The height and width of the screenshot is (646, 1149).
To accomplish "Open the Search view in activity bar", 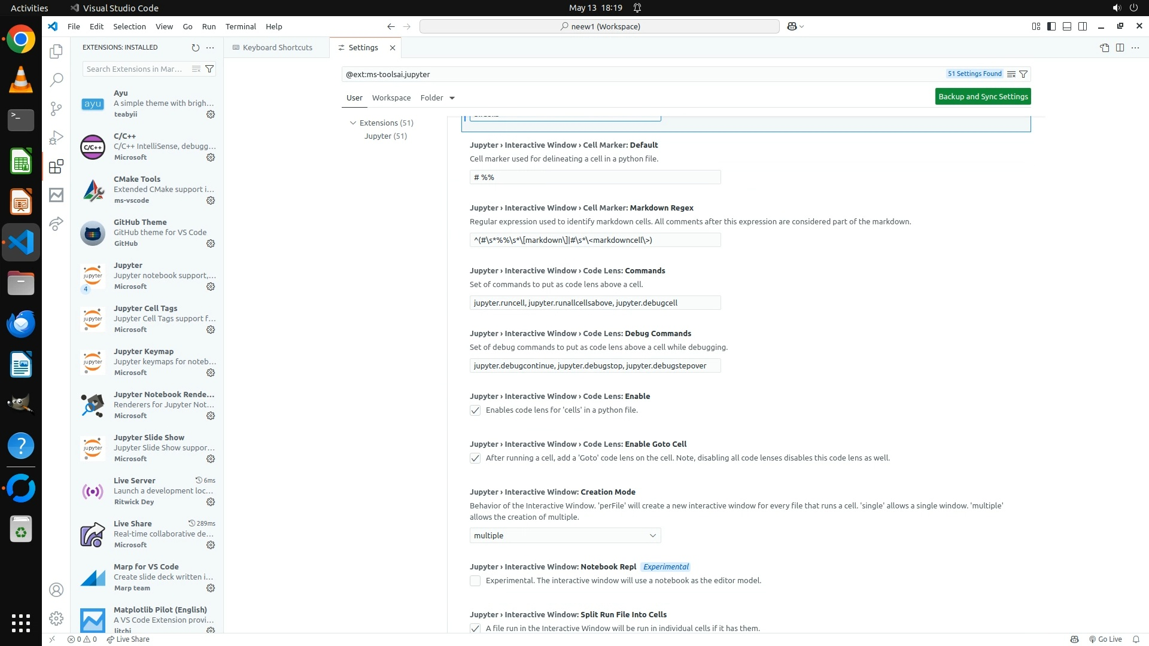I will point(56,80).
